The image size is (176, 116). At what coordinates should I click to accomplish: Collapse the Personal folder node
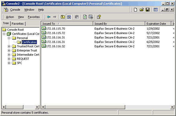9,38
